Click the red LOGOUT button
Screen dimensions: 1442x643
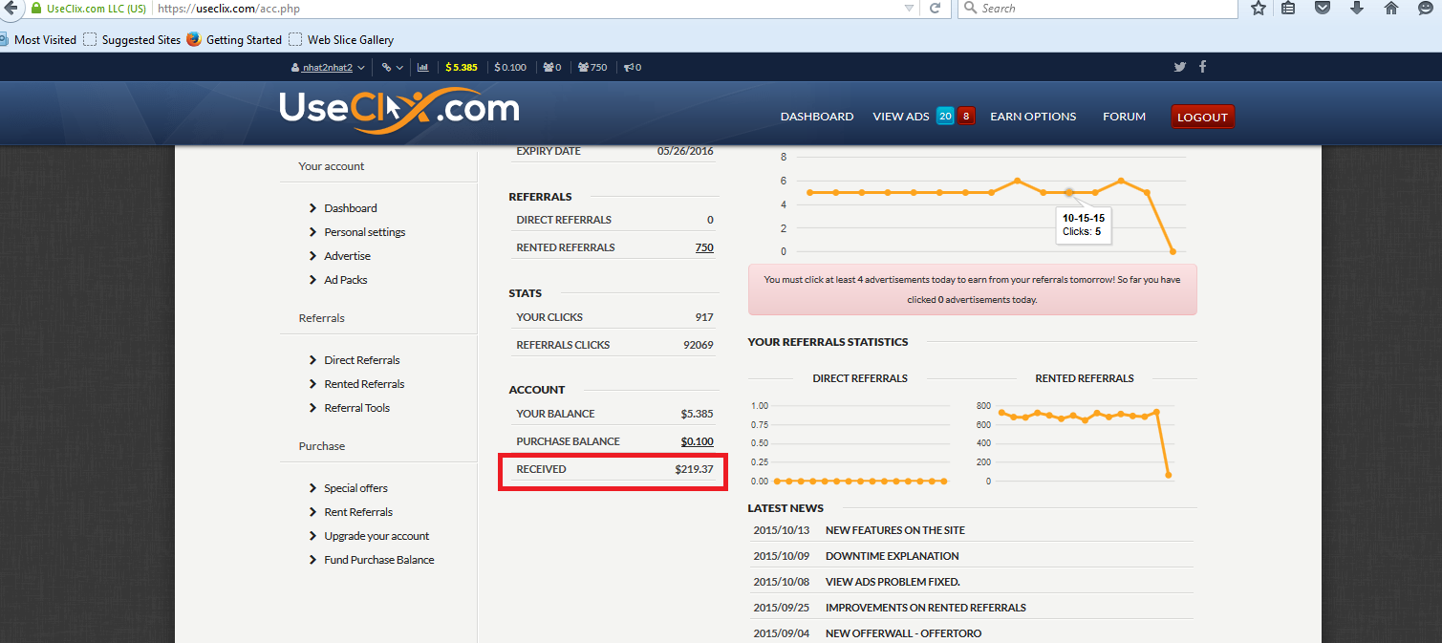1202,117
